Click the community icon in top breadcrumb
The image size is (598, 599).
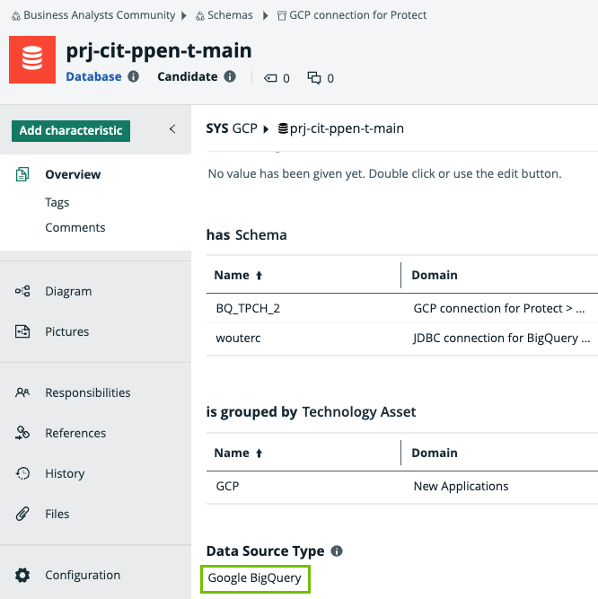coord(16,16)
